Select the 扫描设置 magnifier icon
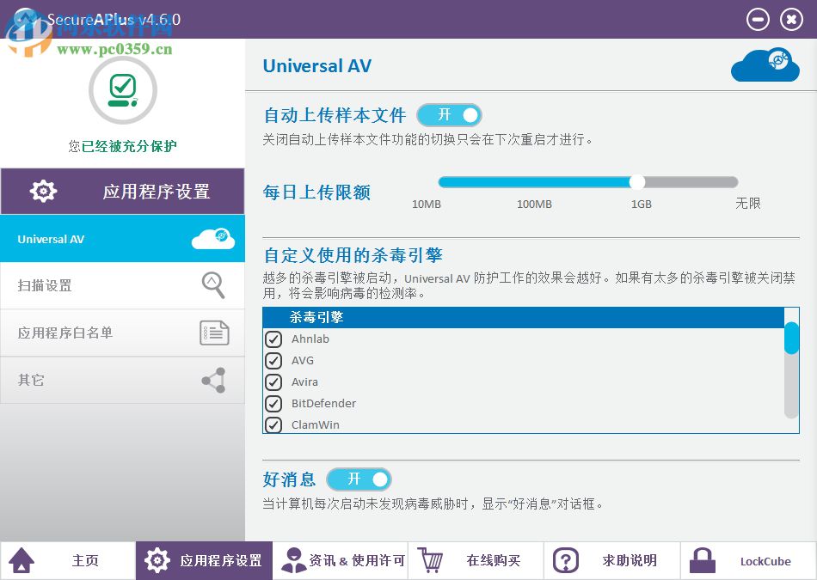 tap(213, 284)
